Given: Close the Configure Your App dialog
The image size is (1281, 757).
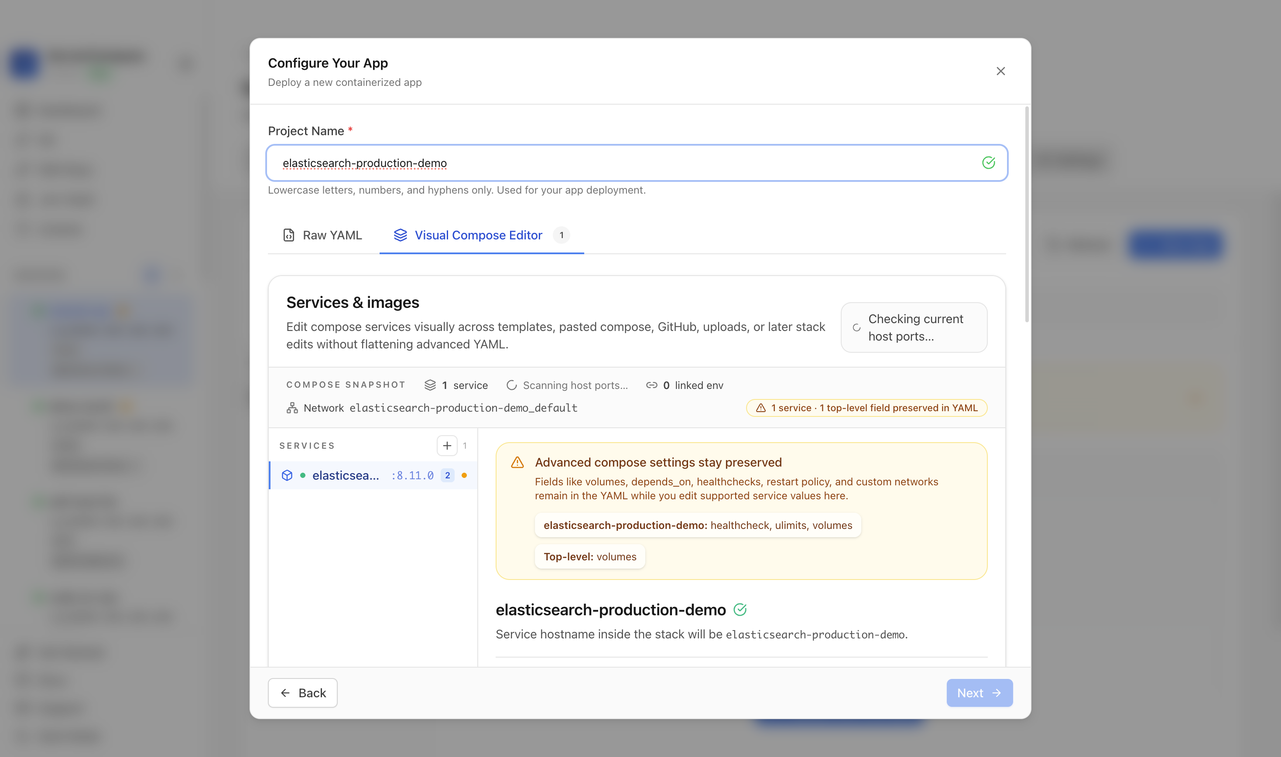Looking at the screenshot, I should (x=1000, y=71).
